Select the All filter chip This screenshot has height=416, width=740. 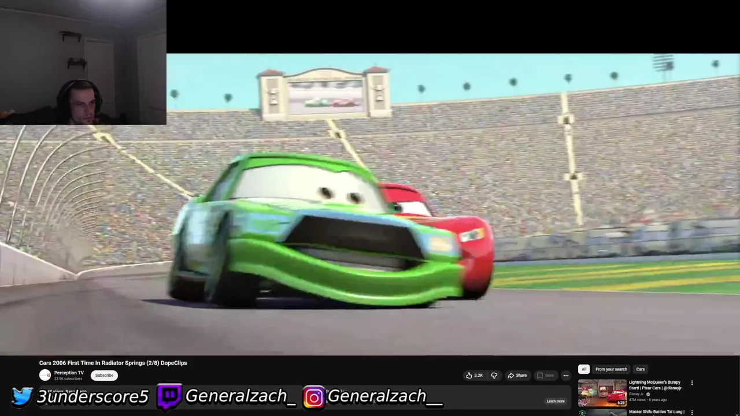tap(584, 369)
